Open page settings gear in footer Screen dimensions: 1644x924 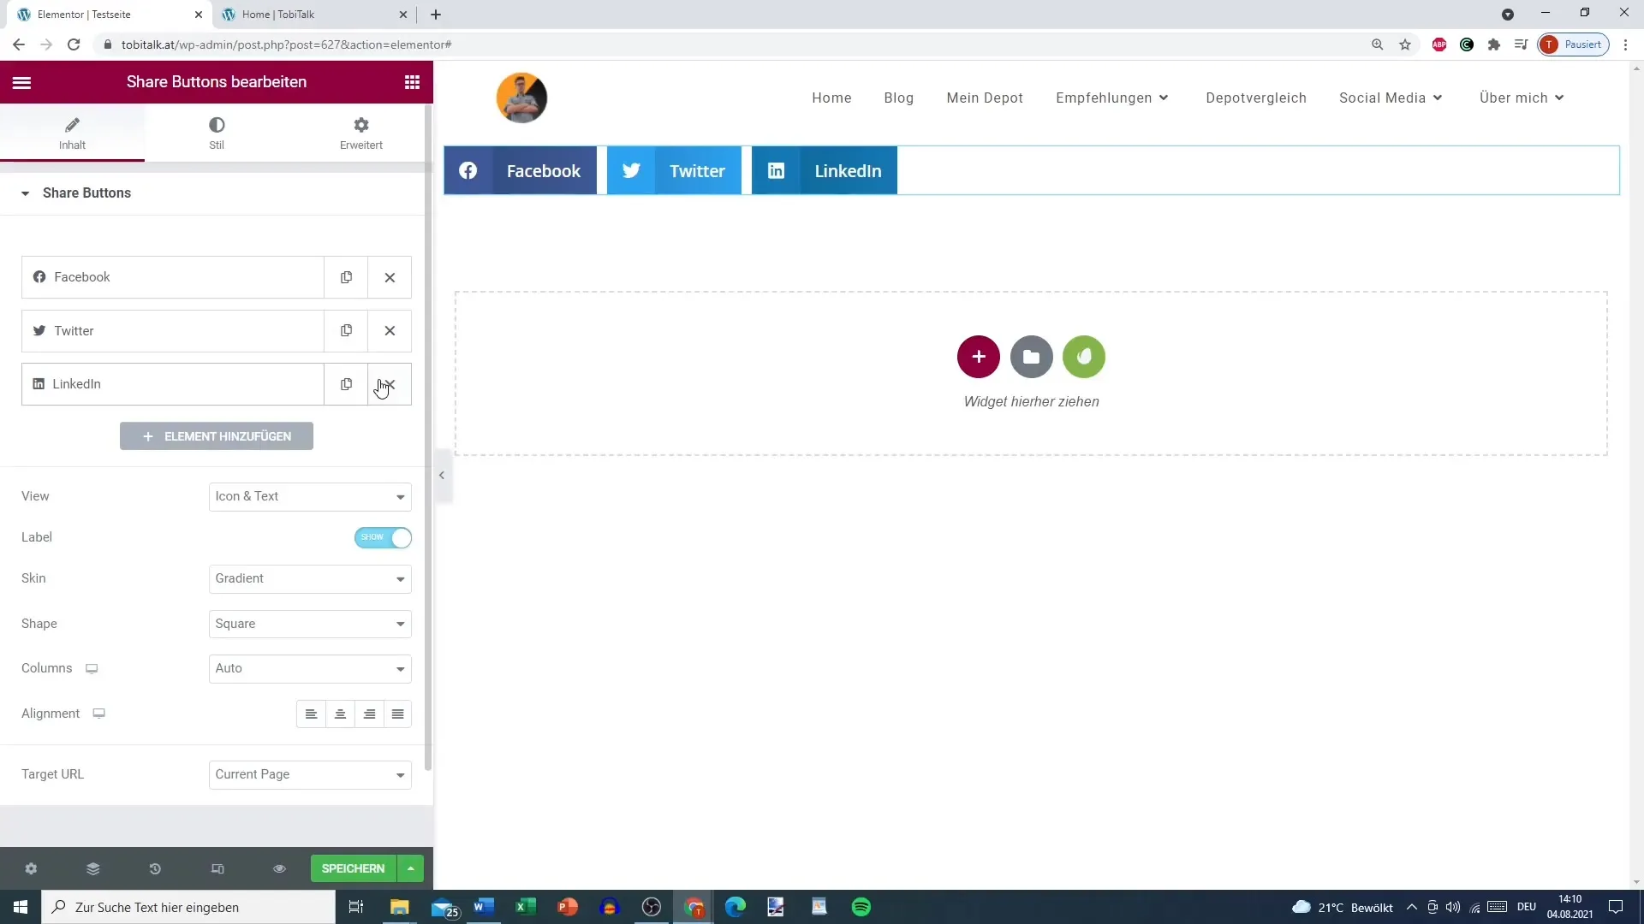click(x=31, y=869)
